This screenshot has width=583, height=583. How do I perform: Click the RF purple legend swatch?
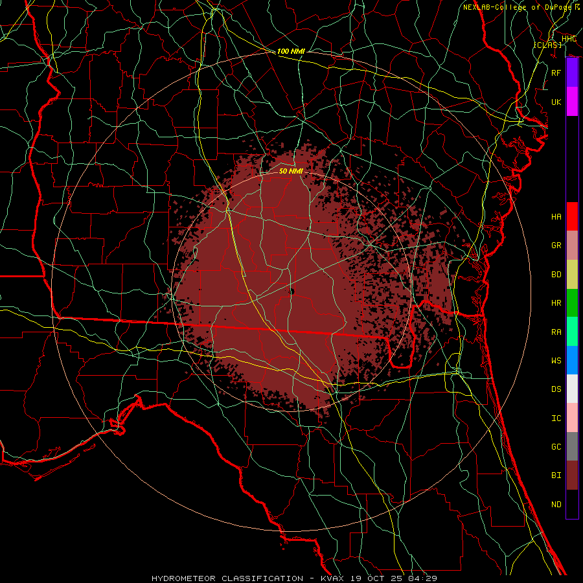(572, 73)
